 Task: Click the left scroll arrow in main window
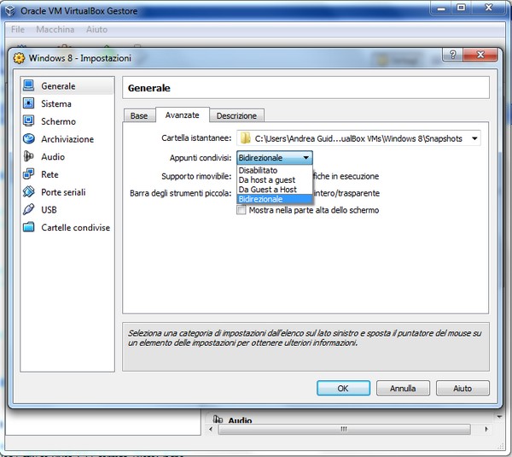[x=211, y=429]
